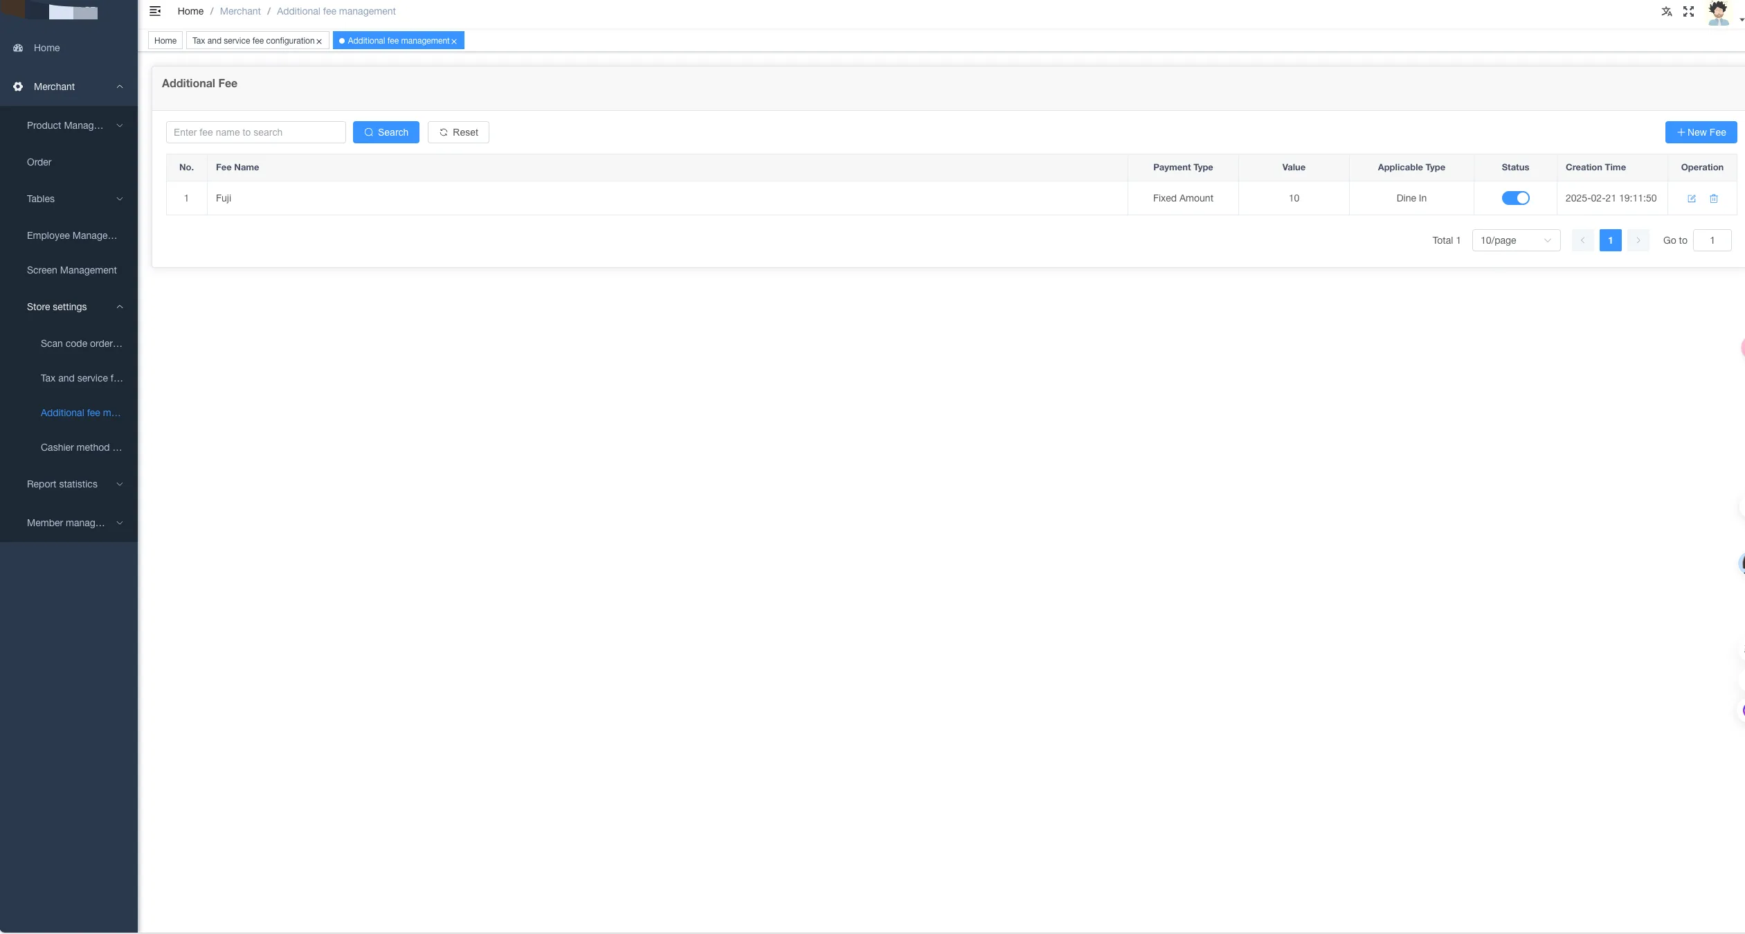Image resolution: width=1745 pixels, height=934 pixels.
Task: Toggle the fullscreen icon
Action: [x=1689, y=11]
